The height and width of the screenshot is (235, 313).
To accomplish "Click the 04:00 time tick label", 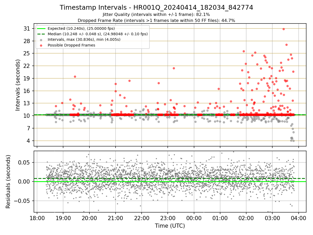I will (298, 218).
